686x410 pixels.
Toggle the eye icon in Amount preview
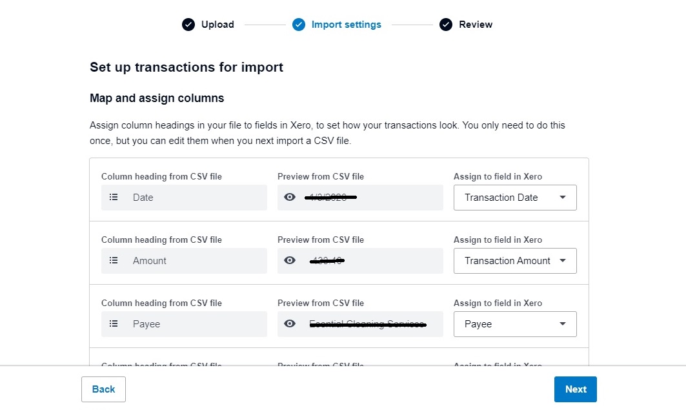[290, 261]
